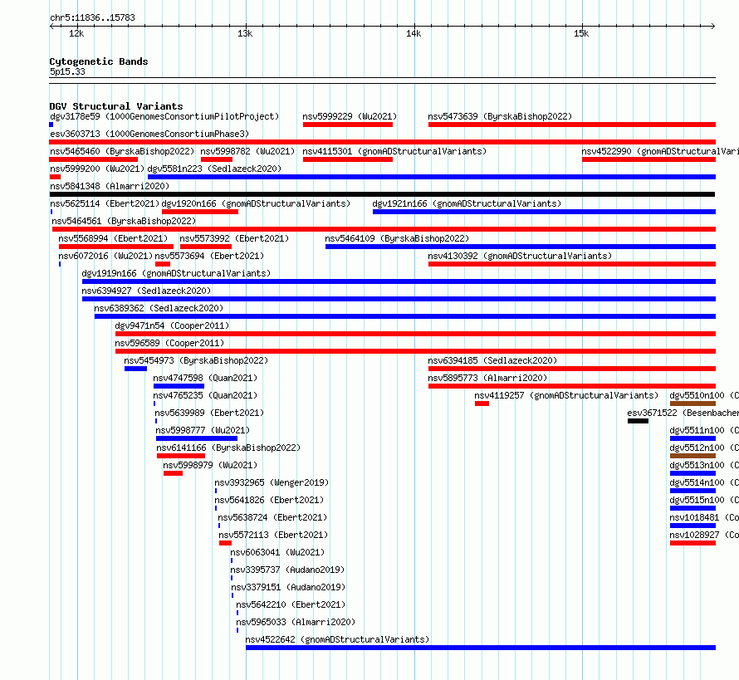
Task: Click nsv4115301 gnomADStructuralVariants label
Action: [x=394, y=151]
